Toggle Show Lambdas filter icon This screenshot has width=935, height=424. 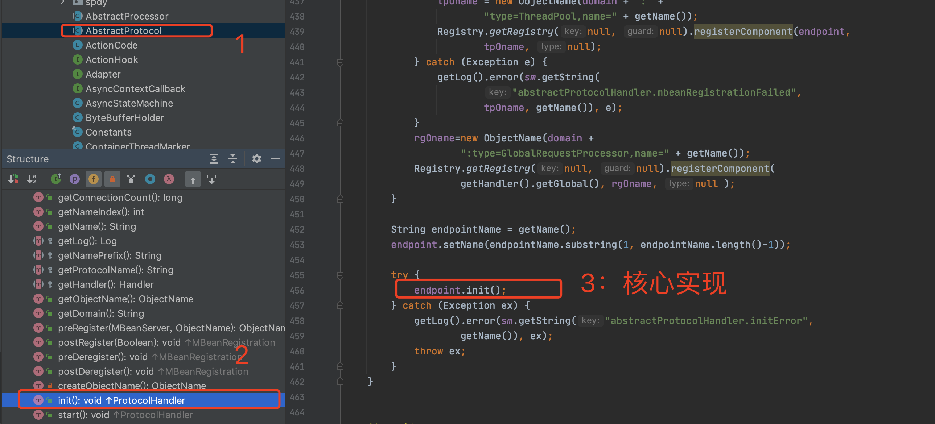click(169, 179)
